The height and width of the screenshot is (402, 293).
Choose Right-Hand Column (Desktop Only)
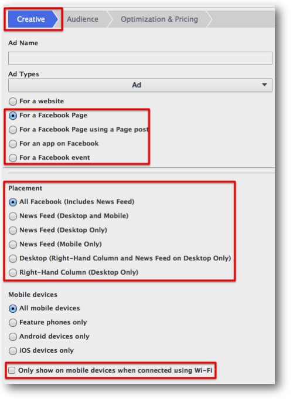13,272
